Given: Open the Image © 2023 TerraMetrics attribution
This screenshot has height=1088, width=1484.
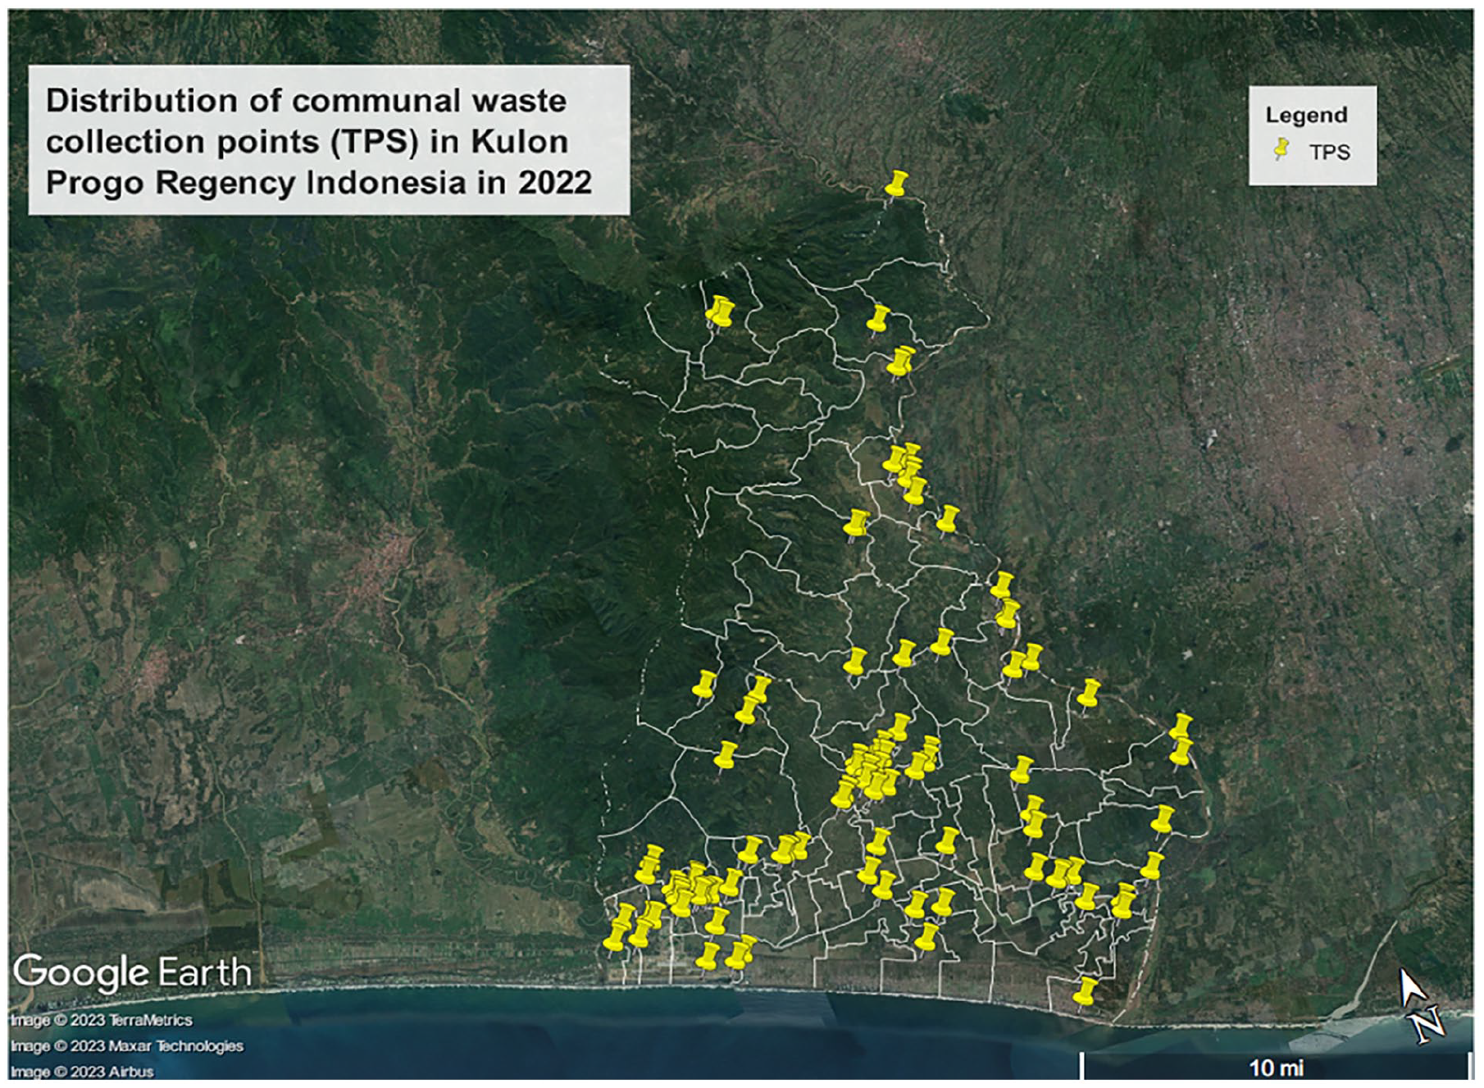Looking at the screenshot, I should (102, 1020).
